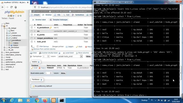Collapse navigation tree minus icon
Screen dimensions: 183x103
(25, 21)
